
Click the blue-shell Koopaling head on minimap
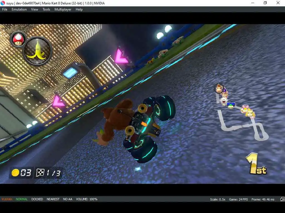pos(231,105)
